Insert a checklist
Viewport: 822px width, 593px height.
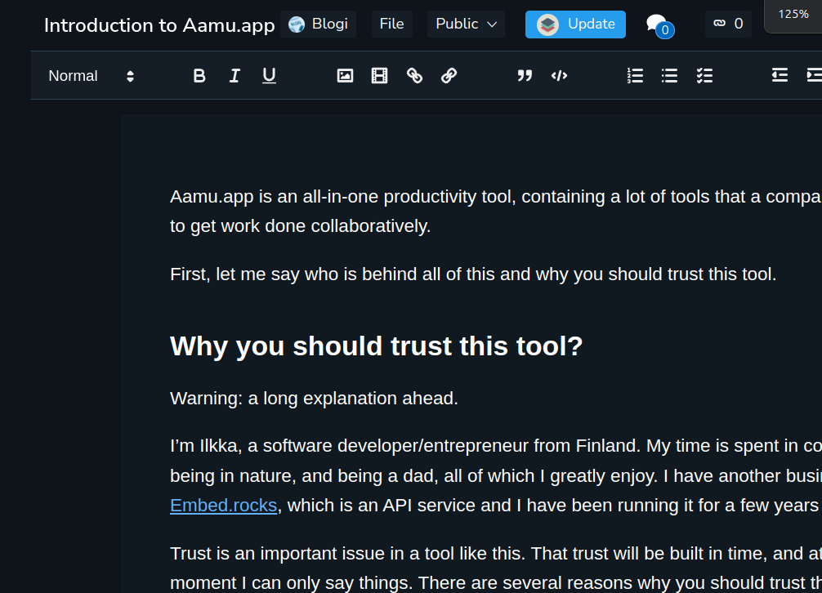[x=704, y=76]
